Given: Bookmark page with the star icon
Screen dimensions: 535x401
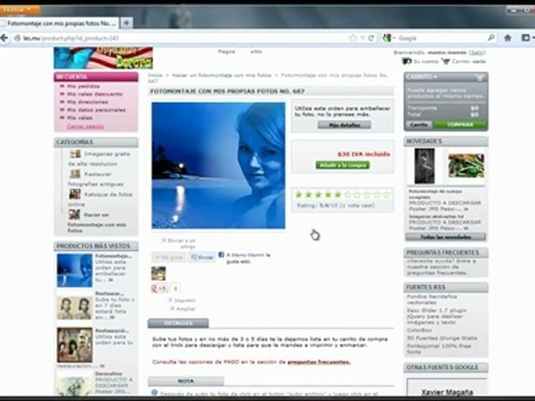Looking at the screenshot, I should tap(353, 38).
